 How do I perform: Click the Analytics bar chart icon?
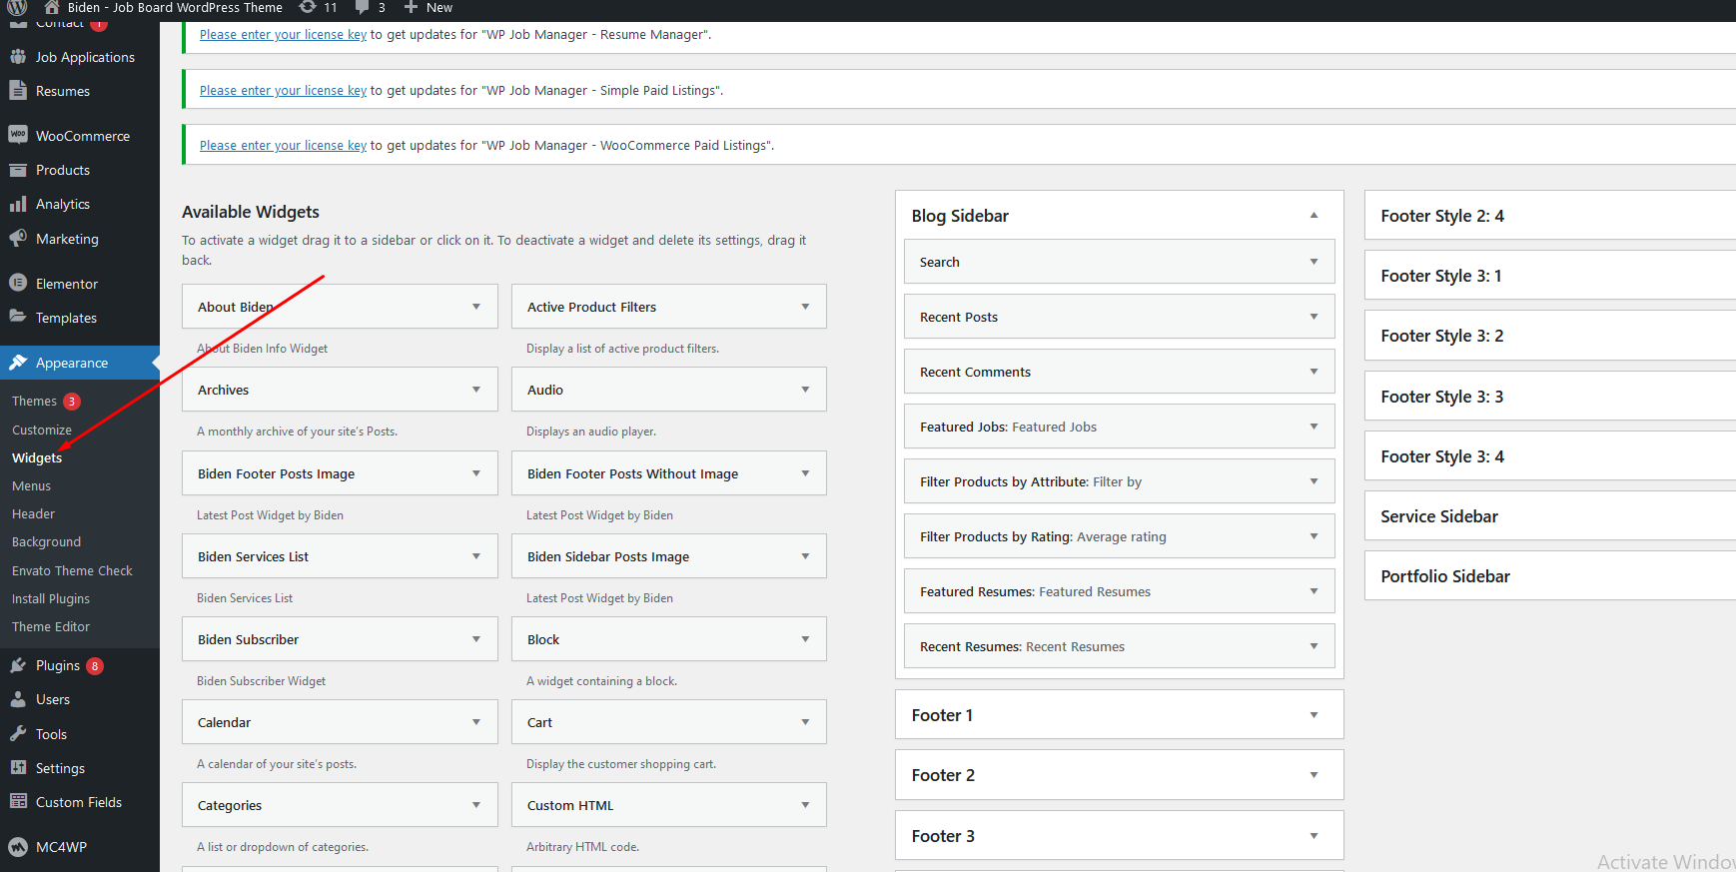pyautogui.click(x=18, y=204)
